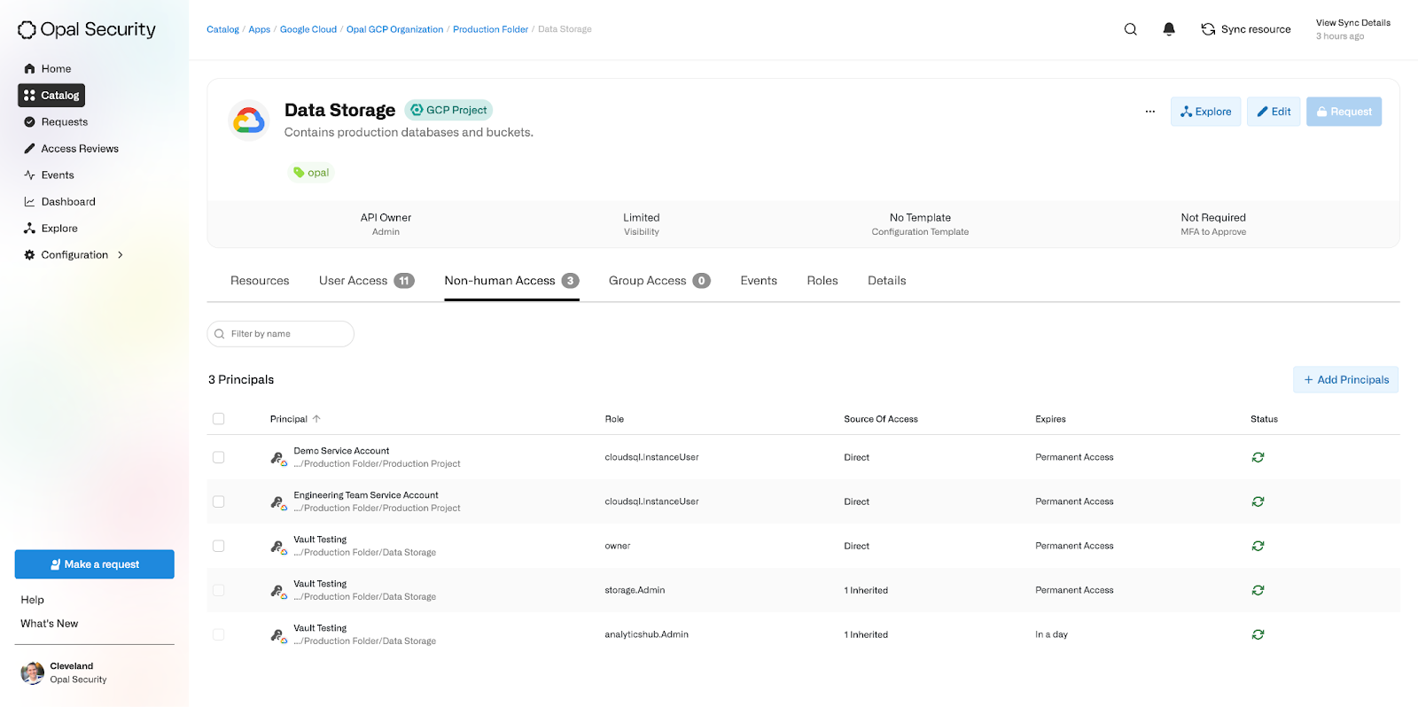Open the Opal GCP Organization breadcrumb

pyautogui.click(x=394, y=29)
